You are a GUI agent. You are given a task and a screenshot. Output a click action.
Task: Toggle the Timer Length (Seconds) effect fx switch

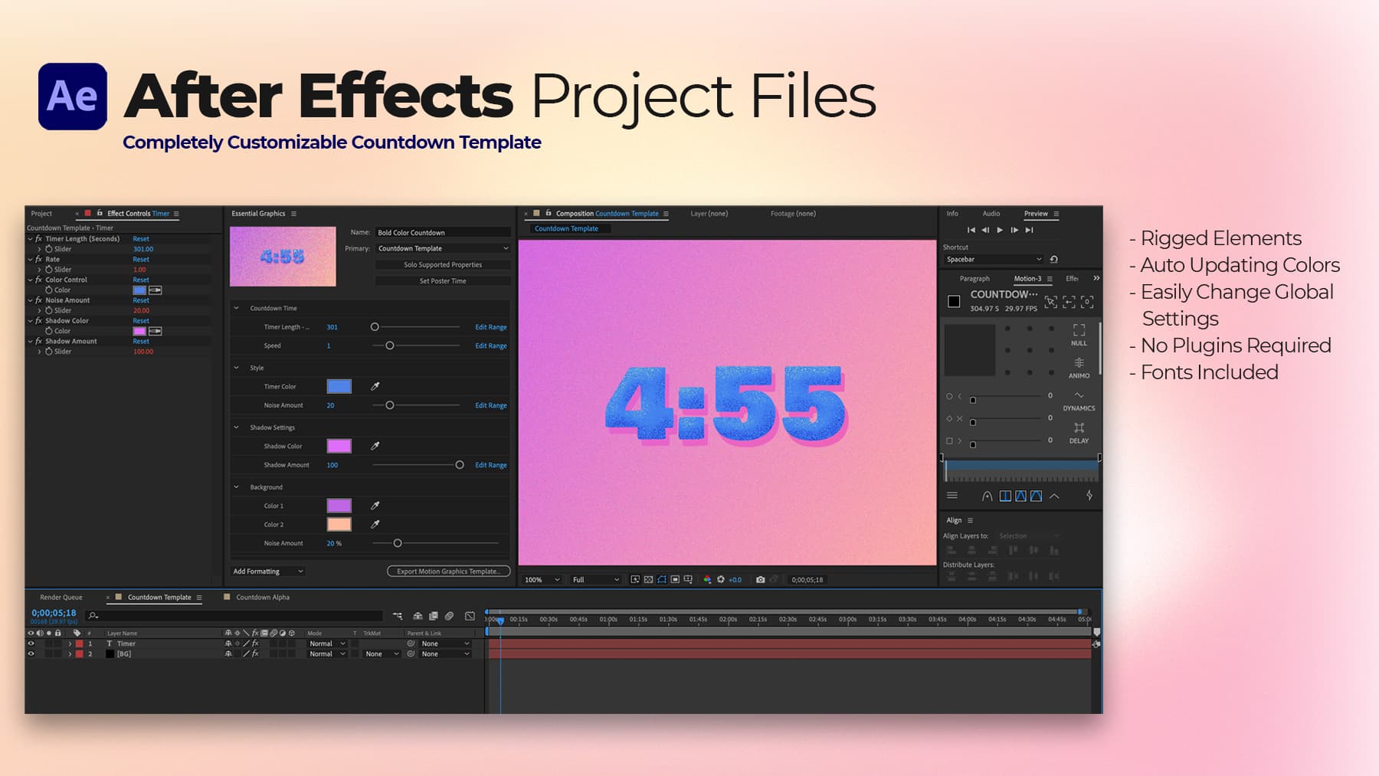38,239
